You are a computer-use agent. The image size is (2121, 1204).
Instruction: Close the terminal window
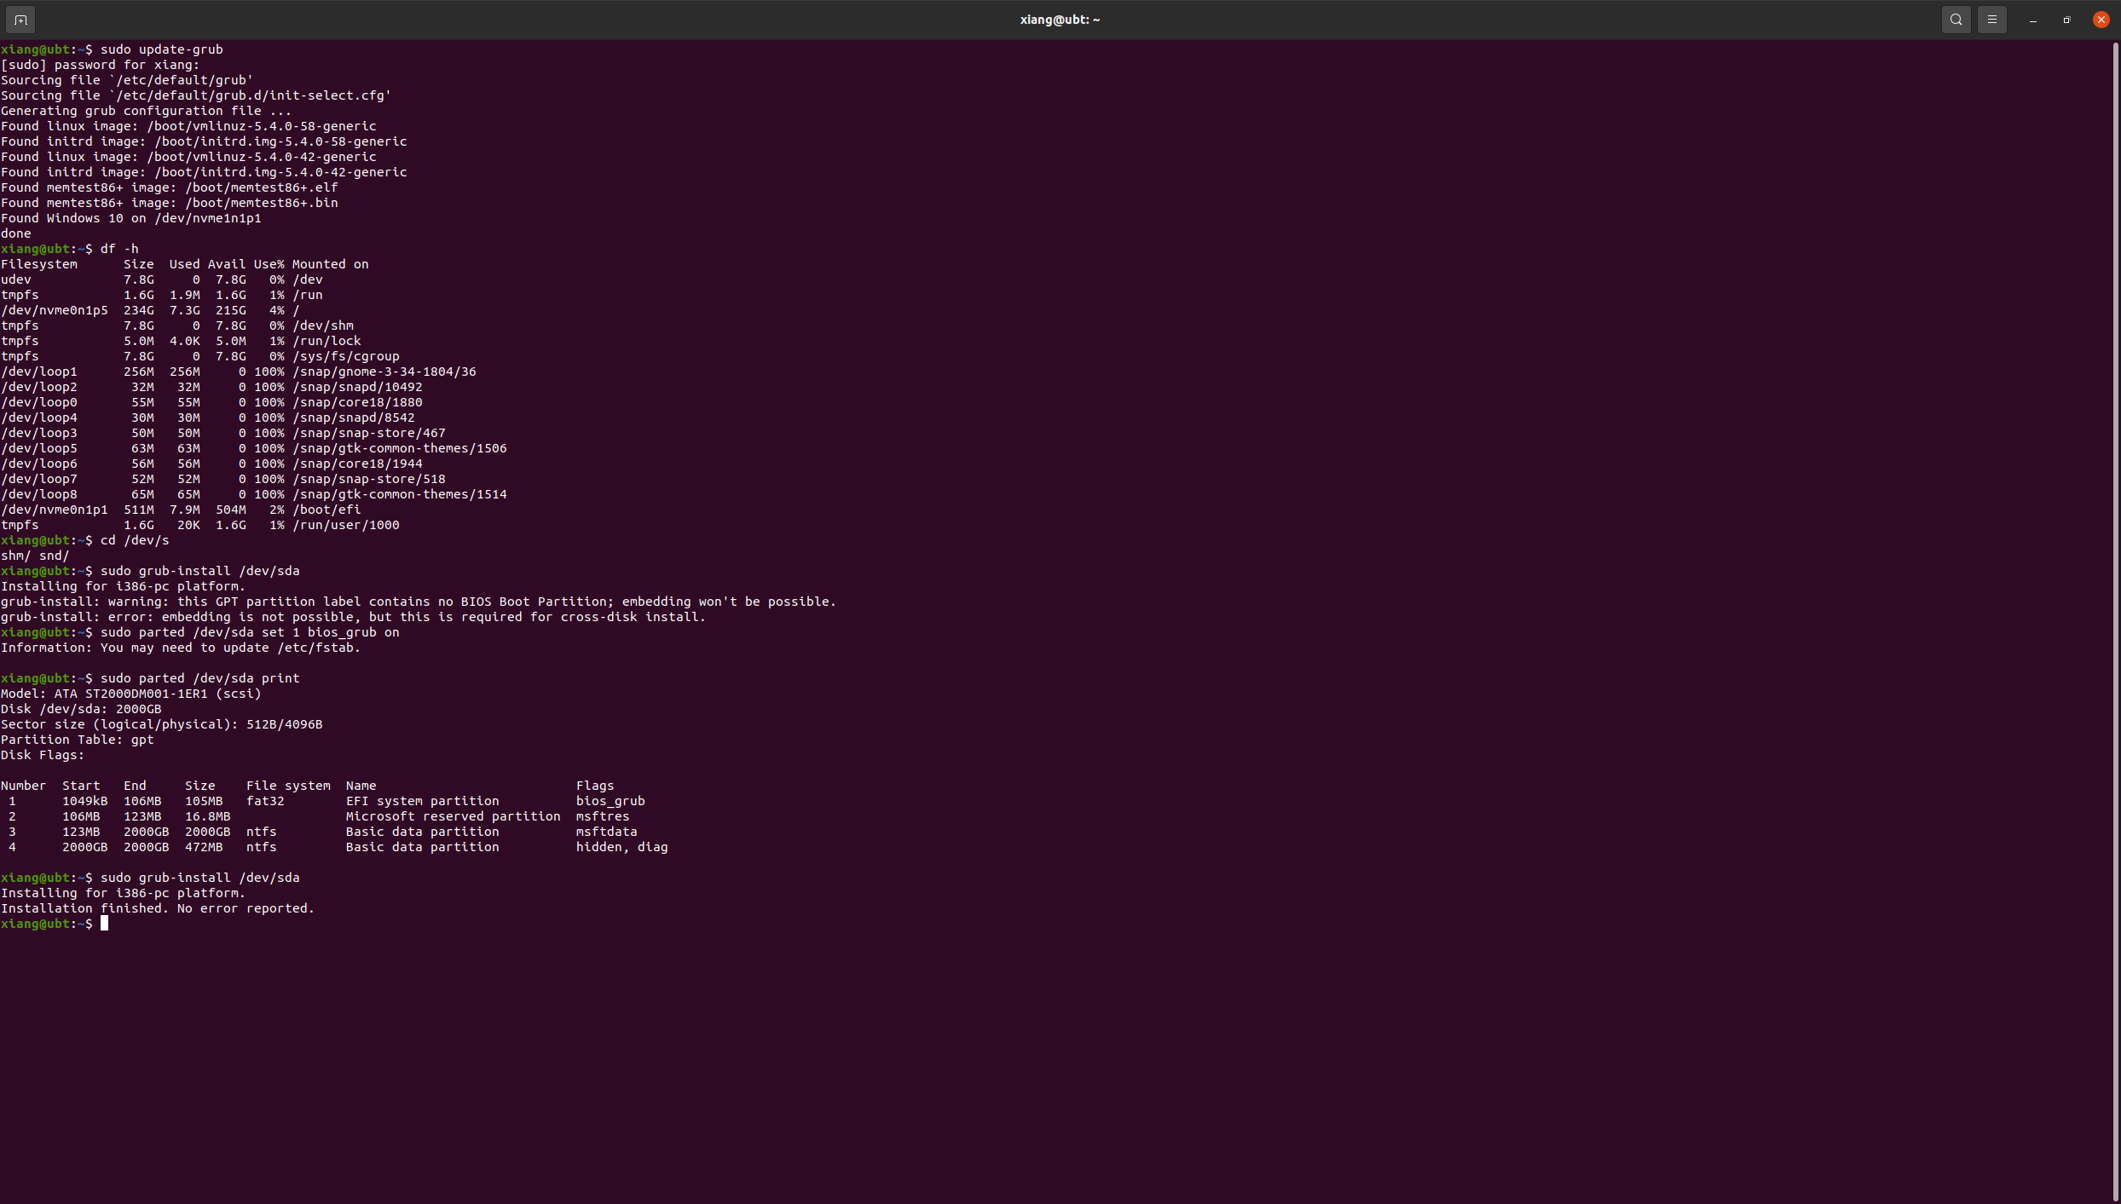point(2101,20)
